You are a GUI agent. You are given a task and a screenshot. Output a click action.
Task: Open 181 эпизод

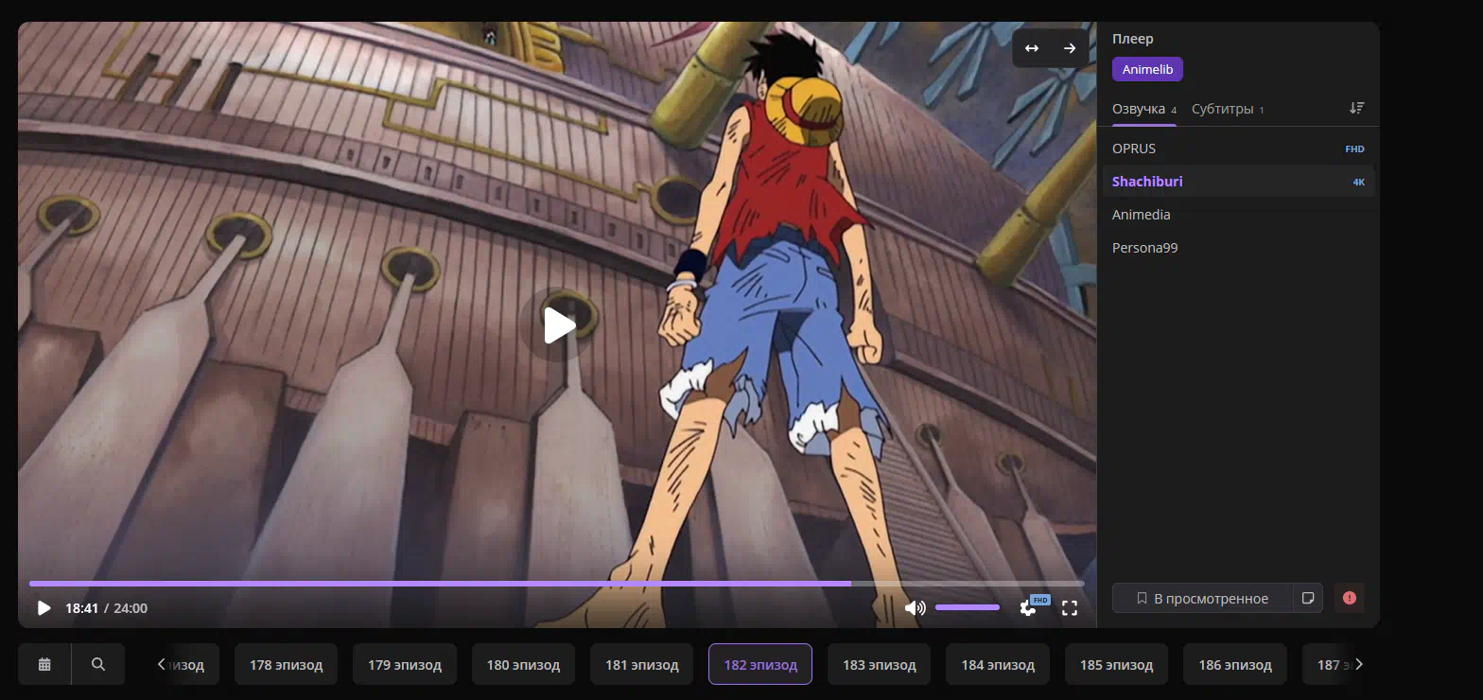click(x=642, y=664)
